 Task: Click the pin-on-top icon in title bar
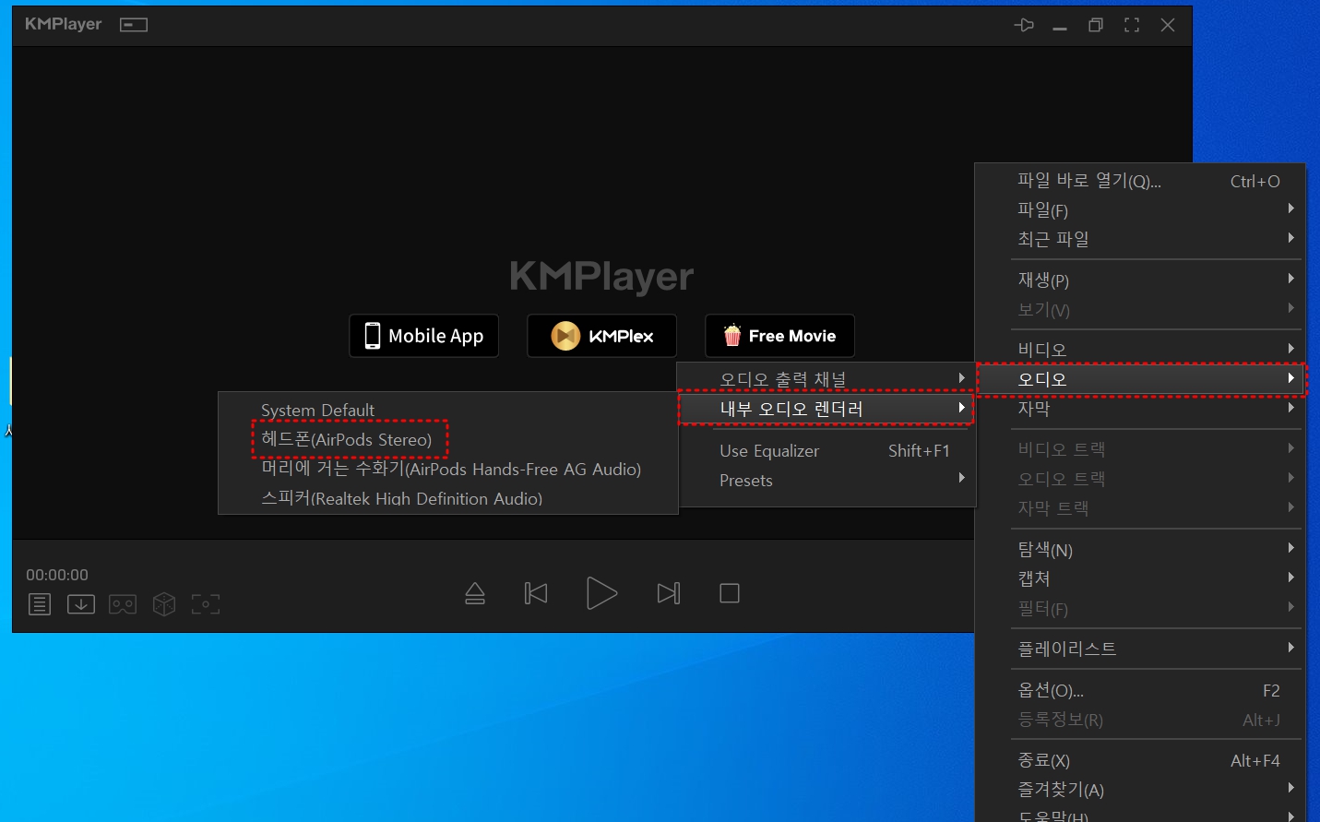[1024, 25]
